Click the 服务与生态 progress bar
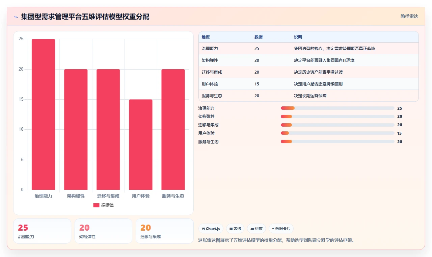The height and width of the screenshot is (257, 432). click(337, 142)
